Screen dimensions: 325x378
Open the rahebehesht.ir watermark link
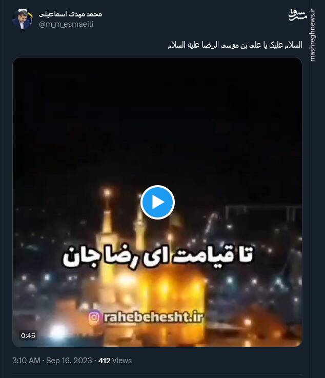coord(153,317)
